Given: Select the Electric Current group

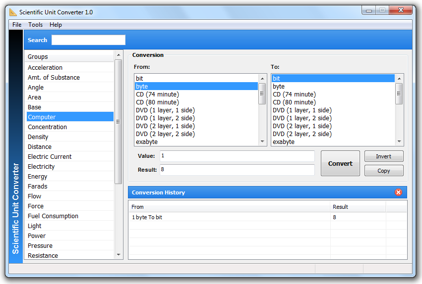Looking at the screenshot, I should pos(70,156).
